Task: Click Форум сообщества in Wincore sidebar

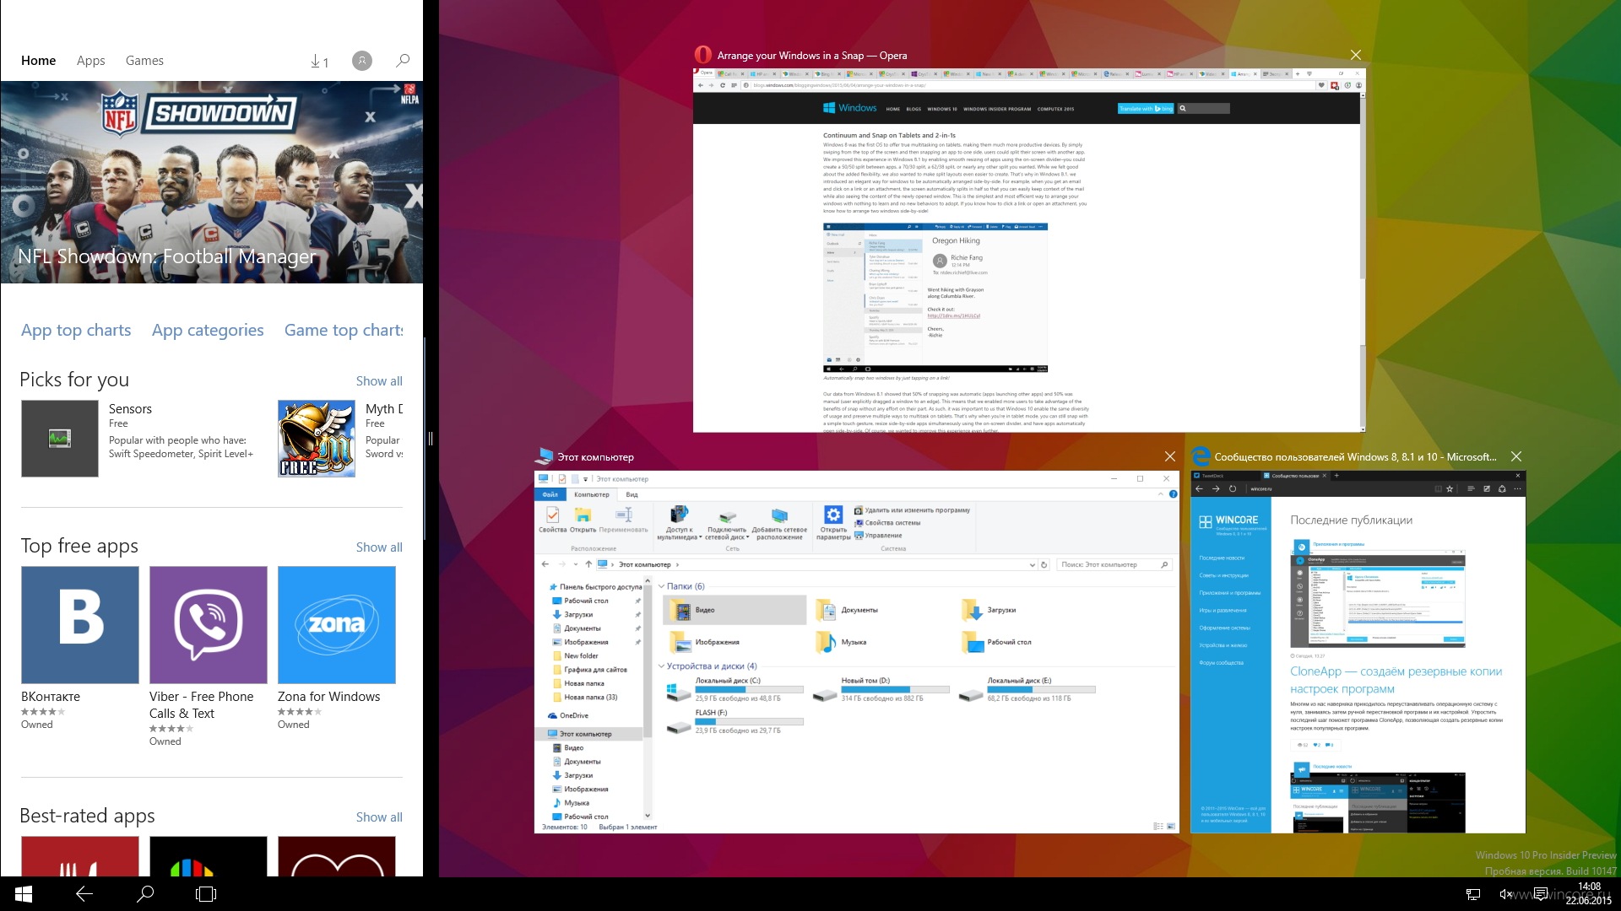Action: click(1221, 662)
